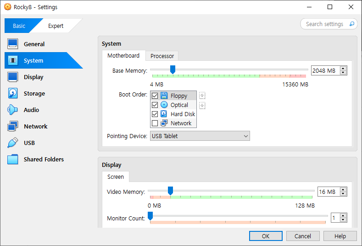Click the Help button
This screenshot has height=246, width=362.
(x=340, y=236)
